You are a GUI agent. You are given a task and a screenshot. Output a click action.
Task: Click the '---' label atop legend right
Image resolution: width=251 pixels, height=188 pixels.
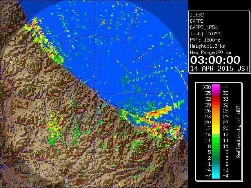[224, 87]
